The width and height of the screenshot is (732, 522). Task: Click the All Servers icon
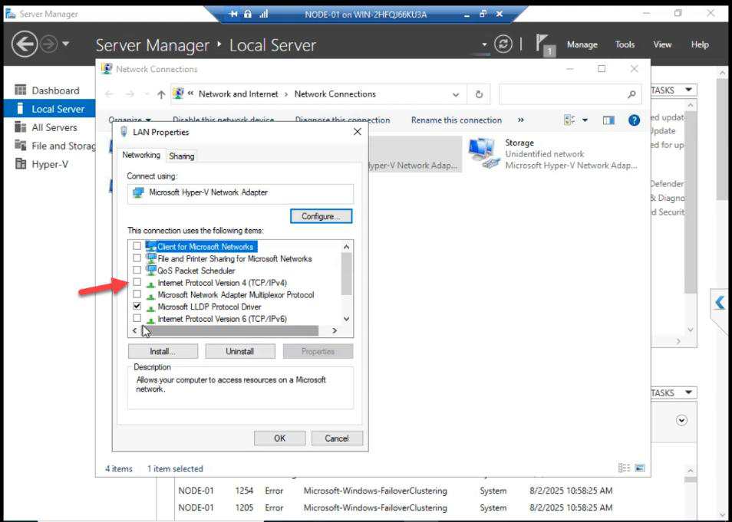[x=20, y=127]
